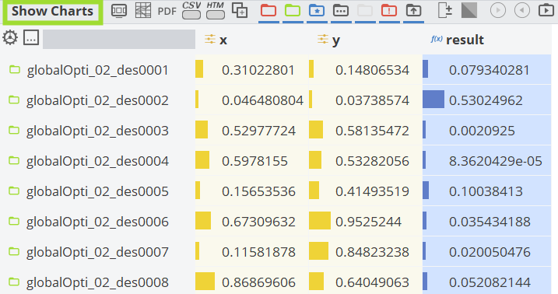
Task: Click the folder with play arrow icon
Action: [546, 10]
